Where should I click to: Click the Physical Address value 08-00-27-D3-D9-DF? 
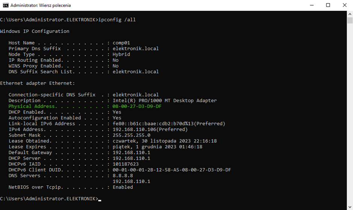(137, 106)
